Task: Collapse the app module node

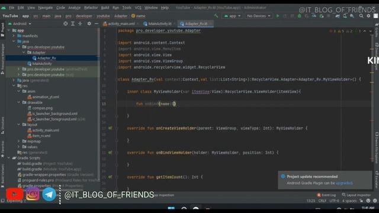Action: (9, 30)
